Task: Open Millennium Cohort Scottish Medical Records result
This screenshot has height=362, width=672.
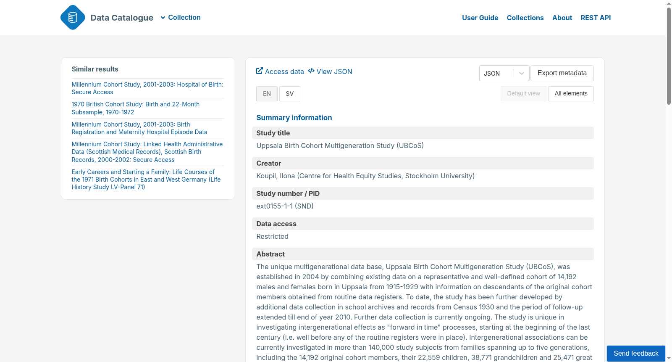Action: click(147, 152)
